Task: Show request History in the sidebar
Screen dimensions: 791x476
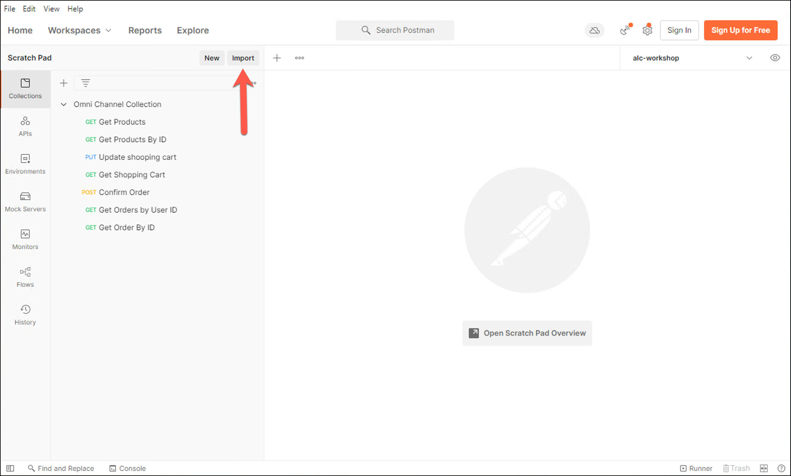Action: point(25,315)
